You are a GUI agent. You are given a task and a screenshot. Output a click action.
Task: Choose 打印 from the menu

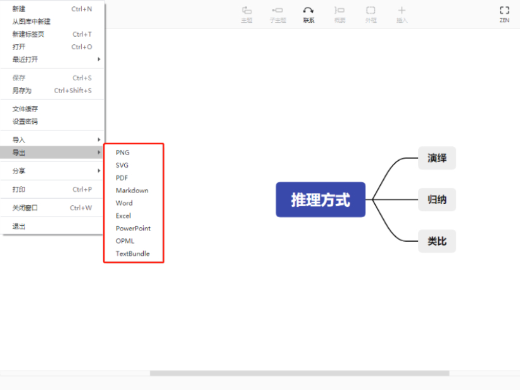[52, 189]
